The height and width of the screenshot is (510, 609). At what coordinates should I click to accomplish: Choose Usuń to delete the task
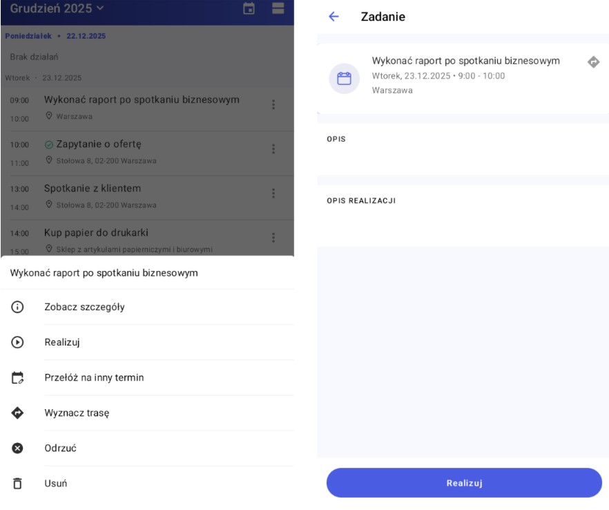pos(55,484)
